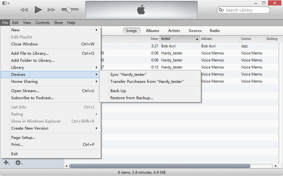This screenshot has width=283, height=176.
Task: Switch to the Radio tab
Action: pos(215,30)
